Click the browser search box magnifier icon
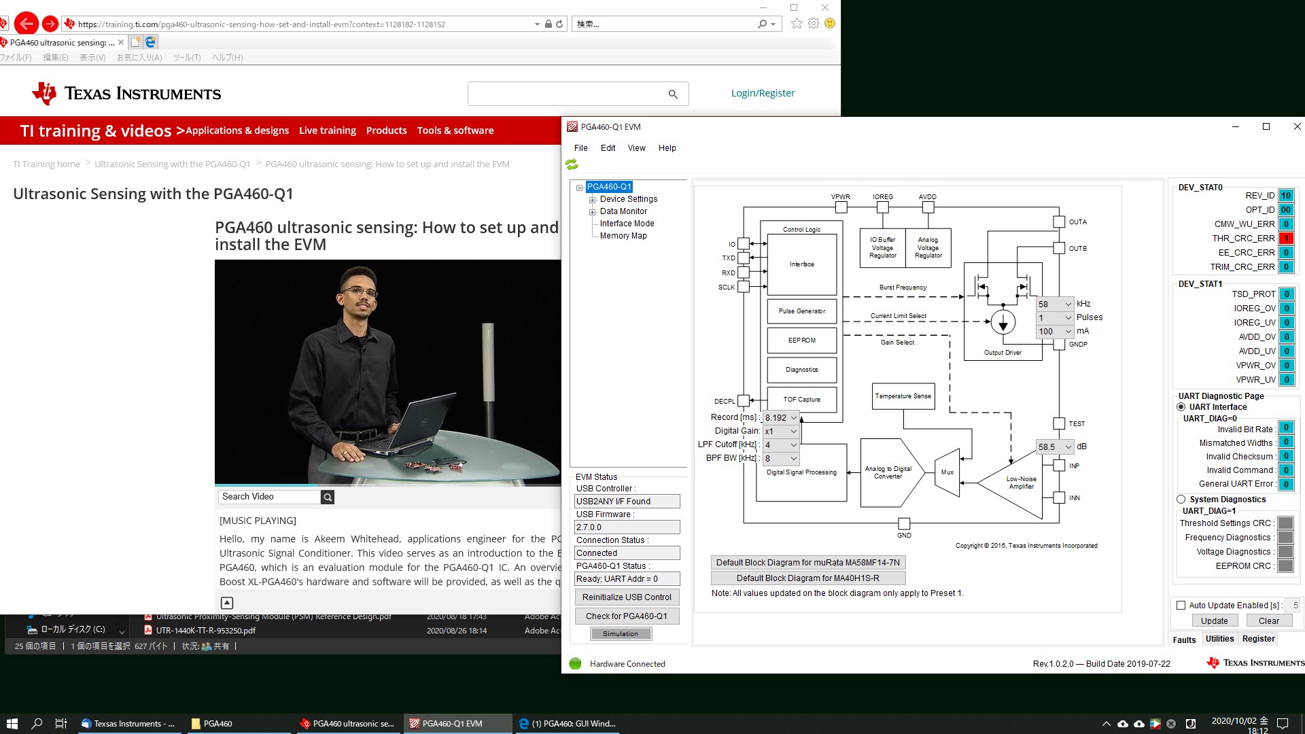This screenshot has width=1305, height=734. 763,24
